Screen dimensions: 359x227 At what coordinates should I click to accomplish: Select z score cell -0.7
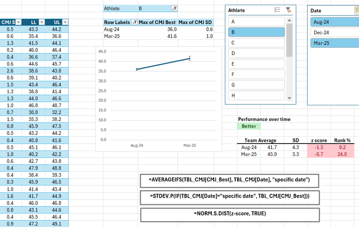tap(319, 154)
